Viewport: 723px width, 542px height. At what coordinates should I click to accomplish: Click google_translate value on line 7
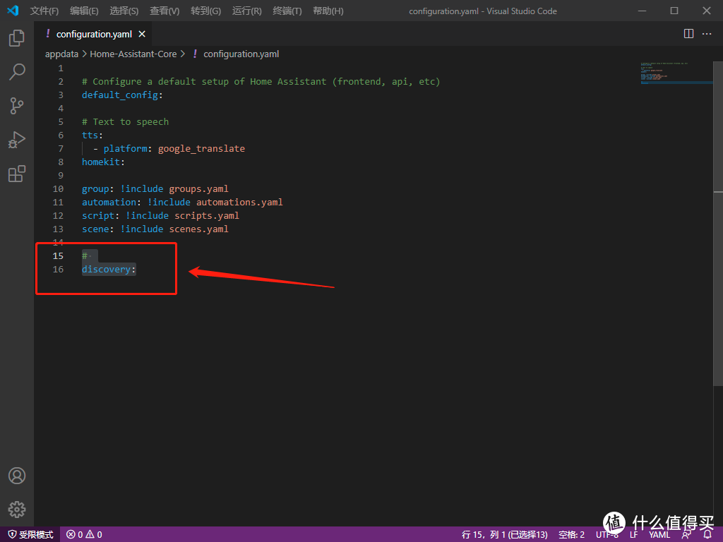tap(201, 148)
